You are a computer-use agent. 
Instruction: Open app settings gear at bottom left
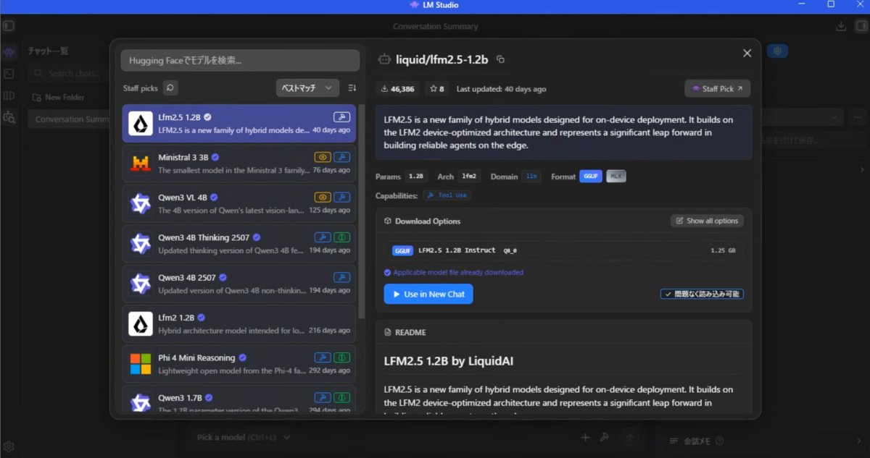point(9,446)
